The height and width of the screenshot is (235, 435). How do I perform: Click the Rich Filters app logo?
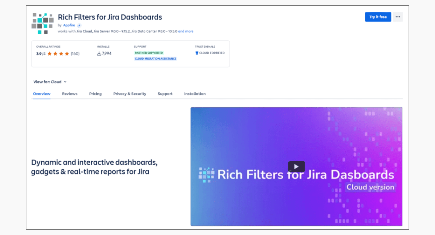(x=42, y=23)
